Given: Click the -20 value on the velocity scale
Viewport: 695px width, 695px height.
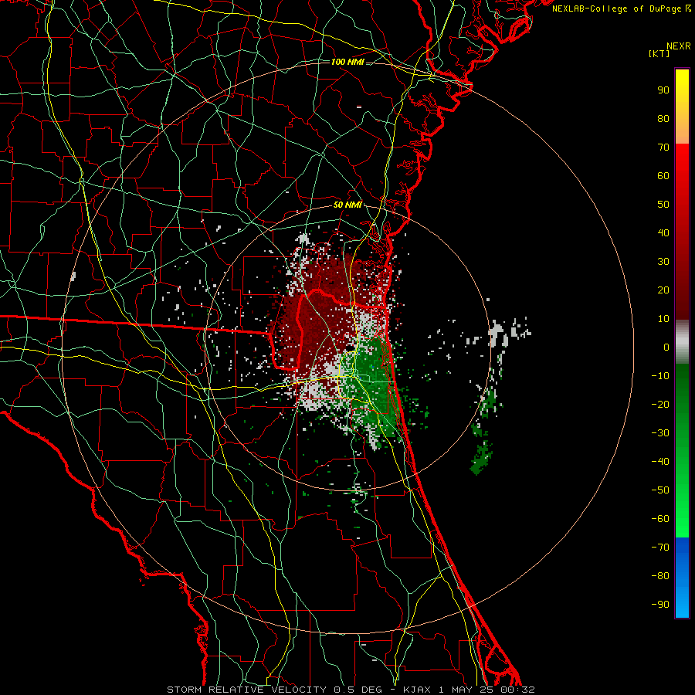Looking at the screenshot, I should (660, 404).
